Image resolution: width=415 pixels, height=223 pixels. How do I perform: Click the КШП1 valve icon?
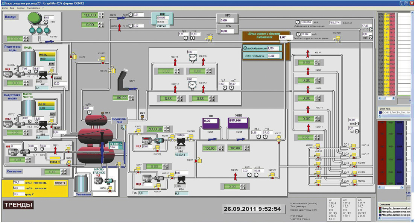coord(198,160)
